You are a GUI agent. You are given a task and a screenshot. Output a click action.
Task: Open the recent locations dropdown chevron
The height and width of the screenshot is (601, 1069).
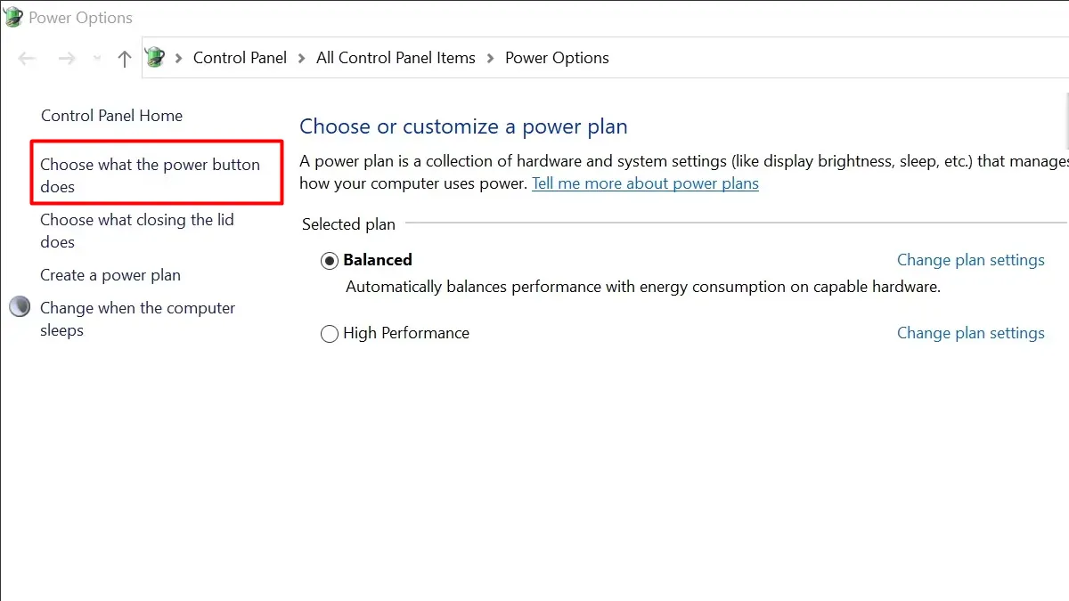[96, 59]
